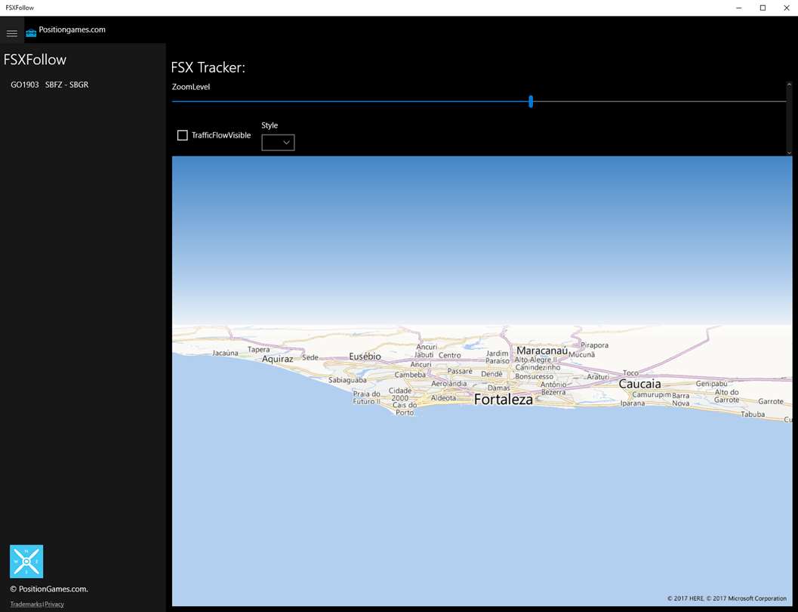Click the Caucaia label on the map
The width and height of the screenshot is (798, 612).
tap(639, 383)
